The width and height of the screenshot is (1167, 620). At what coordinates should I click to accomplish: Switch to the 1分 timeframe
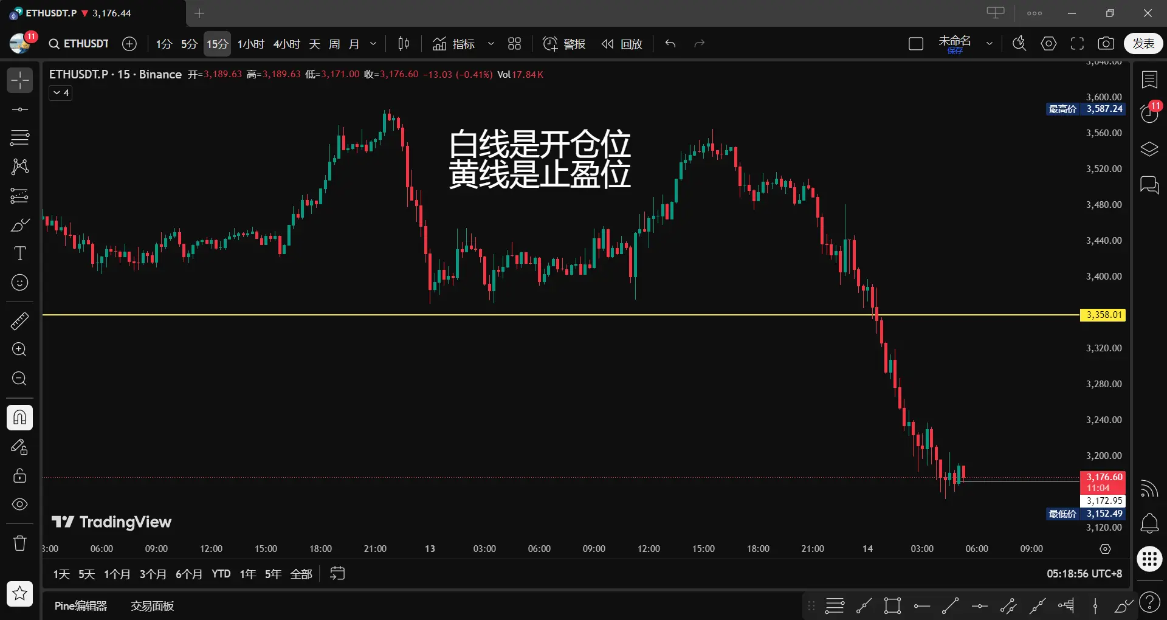click(164, 44)
